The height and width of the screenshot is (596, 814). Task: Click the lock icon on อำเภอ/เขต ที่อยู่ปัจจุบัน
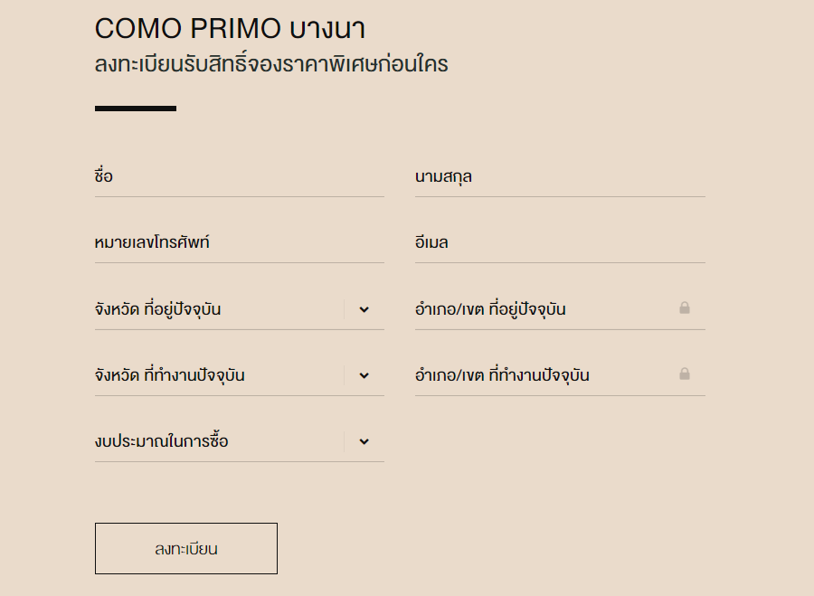[685, 308]
